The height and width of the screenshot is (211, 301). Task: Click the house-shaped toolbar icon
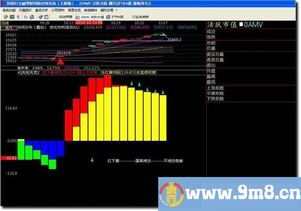click(26, 17)
